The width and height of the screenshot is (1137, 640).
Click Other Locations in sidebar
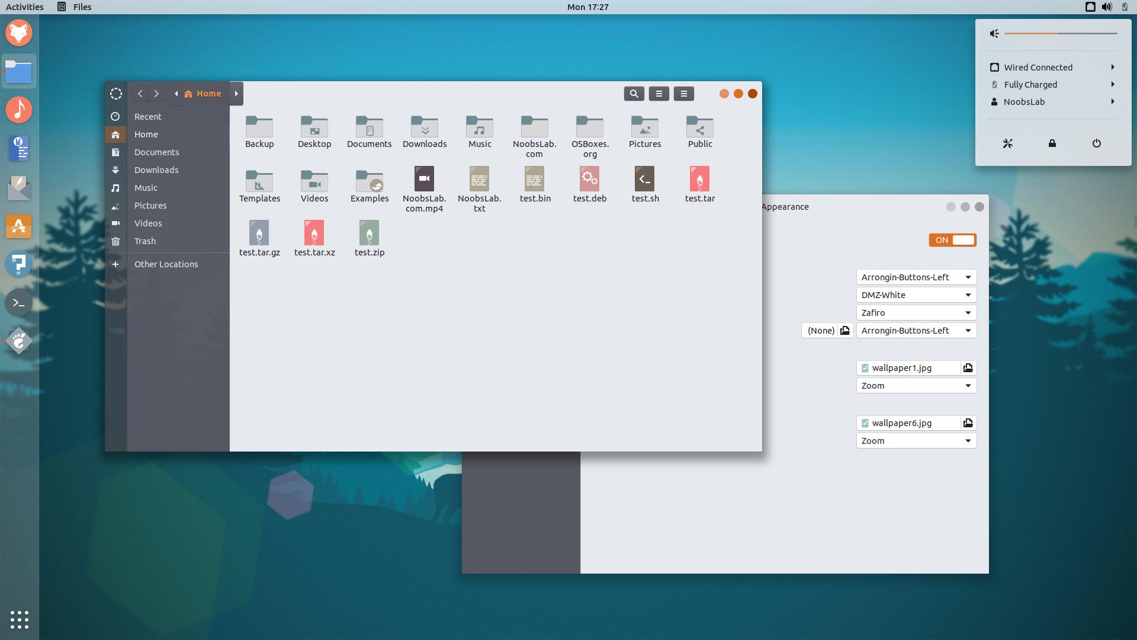[168, 264]
